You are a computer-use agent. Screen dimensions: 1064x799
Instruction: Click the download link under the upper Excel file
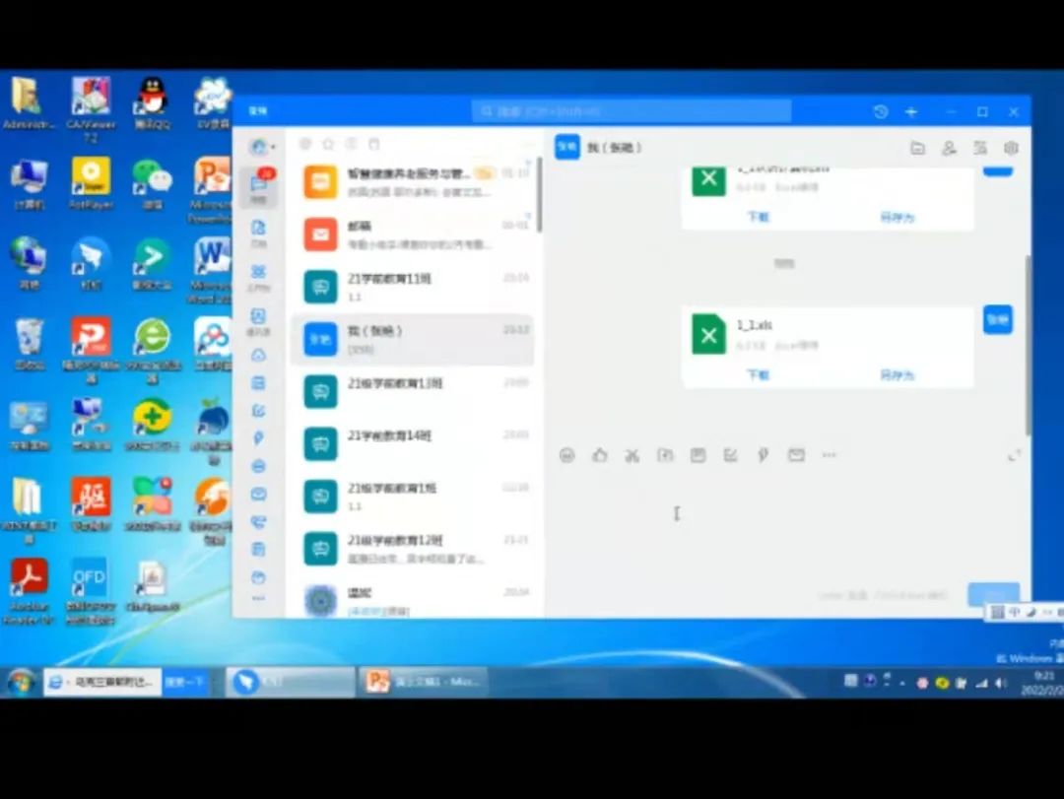(758, 217)
